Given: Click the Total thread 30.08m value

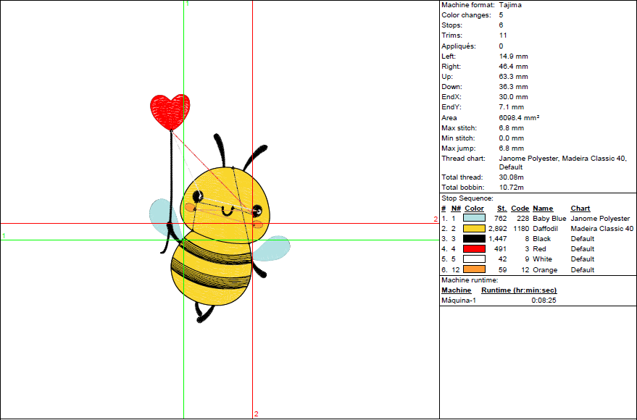Looking at the screenshot, I should (511, 177).
